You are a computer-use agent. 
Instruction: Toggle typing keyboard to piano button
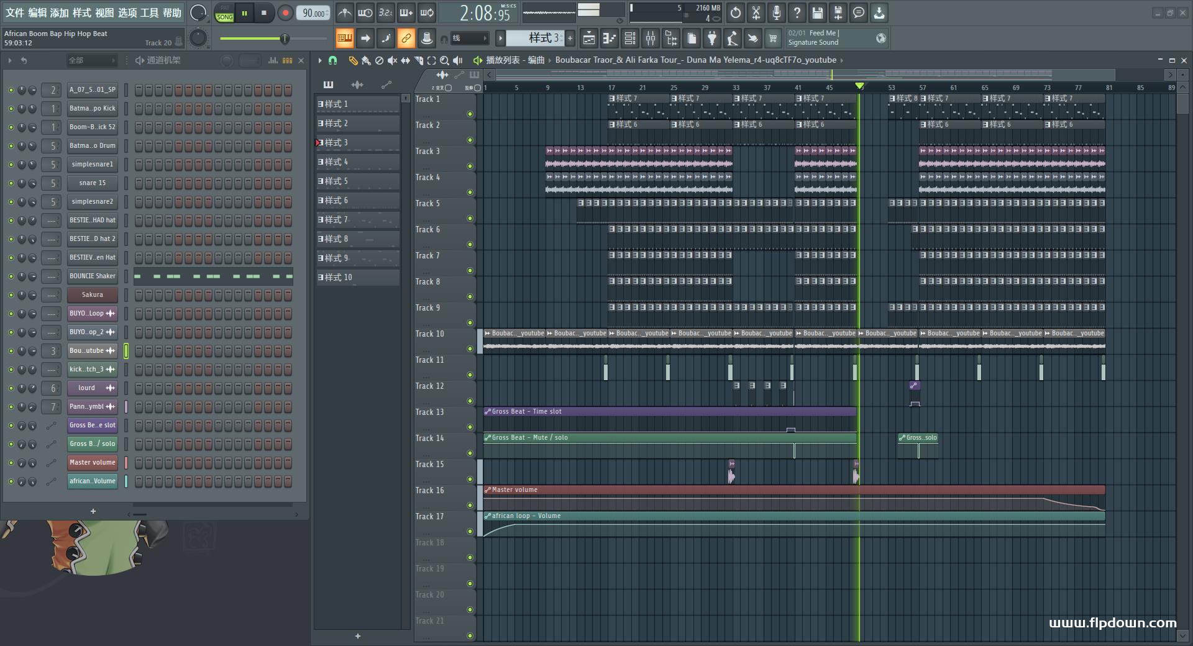click(x=344, y=39)
